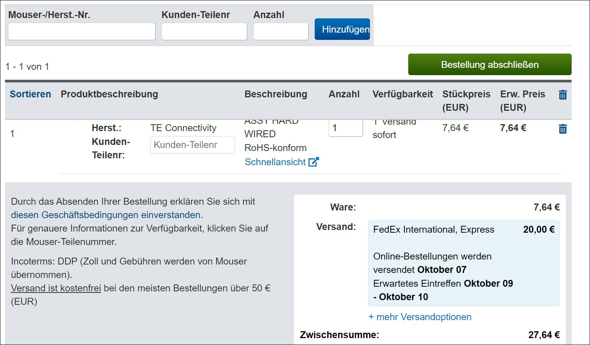
Task: Click the Kunden-Teilenr placeholder field in item row
Action: [x=192, y=145]
